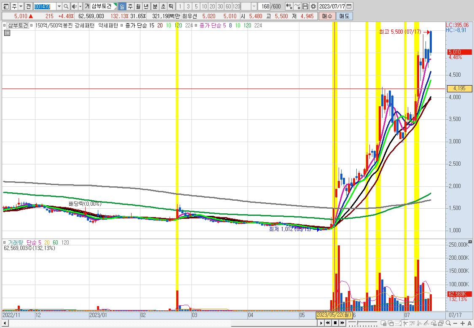Click the magnifier zoom icon at bottom right
The width and height of the screenshot is (474, 328).
click(448, 323)
